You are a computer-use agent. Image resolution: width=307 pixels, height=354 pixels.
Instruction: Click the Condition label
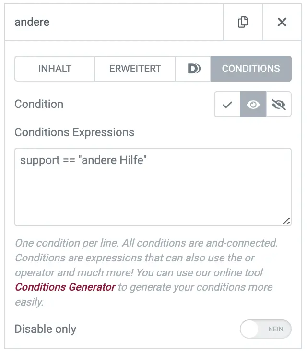(x=39, y=104)
